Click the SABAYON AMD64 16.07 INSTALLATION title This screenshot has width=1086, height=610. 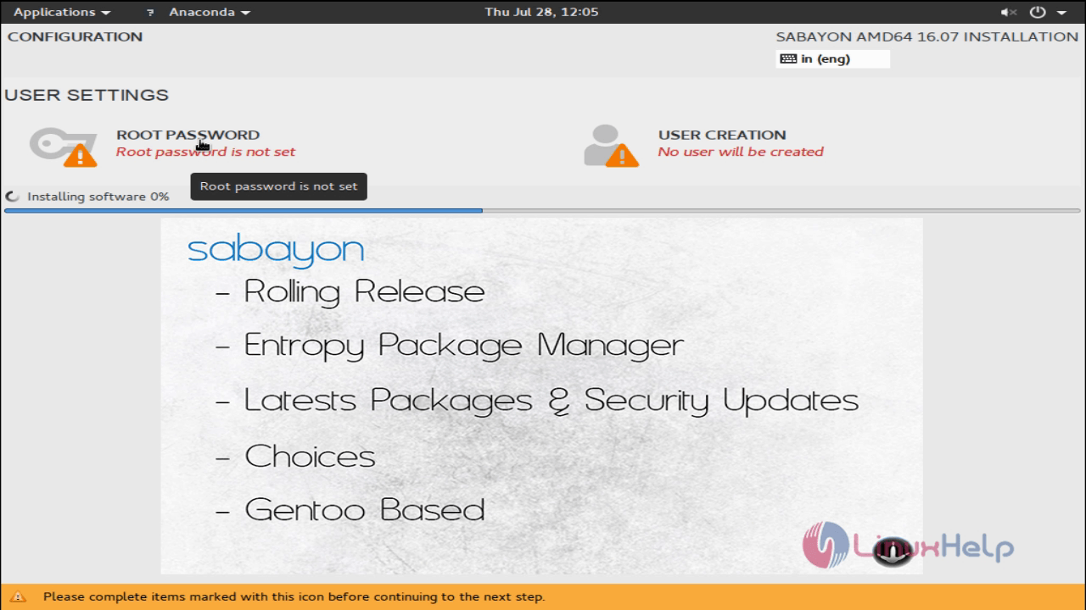point(926,36)
